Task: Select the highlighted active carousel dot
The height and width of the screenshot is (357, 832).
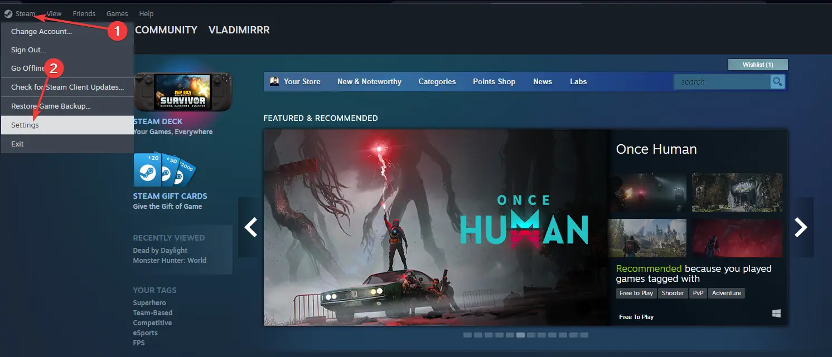Action: tap(520, 335)
